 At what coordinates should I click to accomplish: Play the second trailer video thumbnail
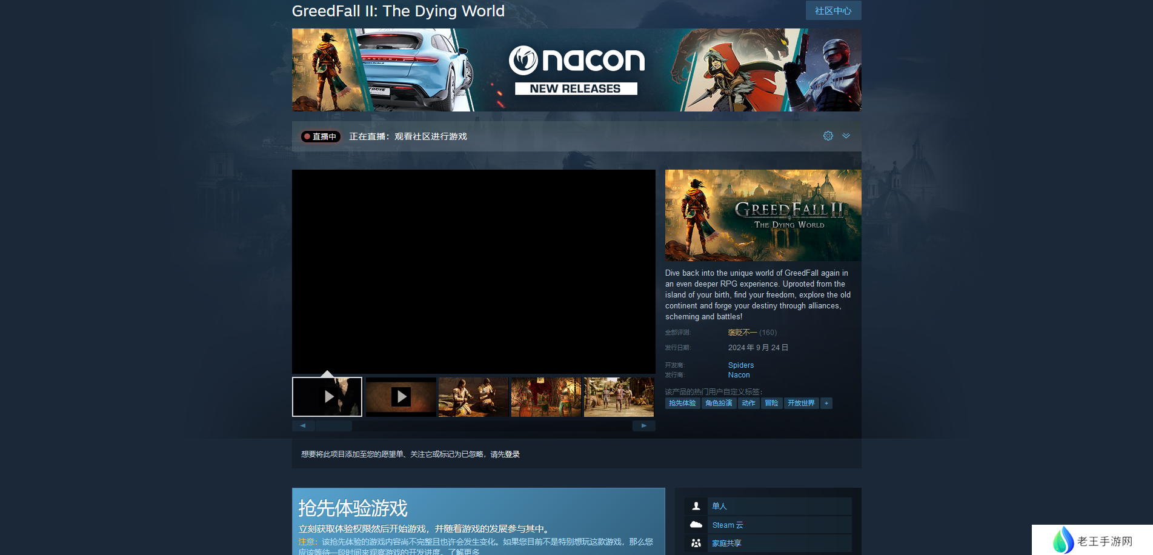400,397
